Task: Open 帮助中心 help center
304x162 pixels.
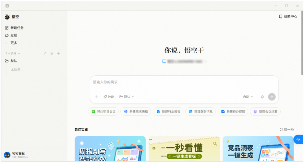Action: [288, 16]
